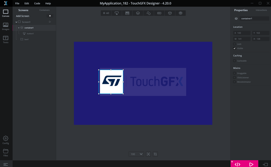Collapse the container1 tree node
The height and width of the screenshot is (167, 271).
(x=19, y=28)
